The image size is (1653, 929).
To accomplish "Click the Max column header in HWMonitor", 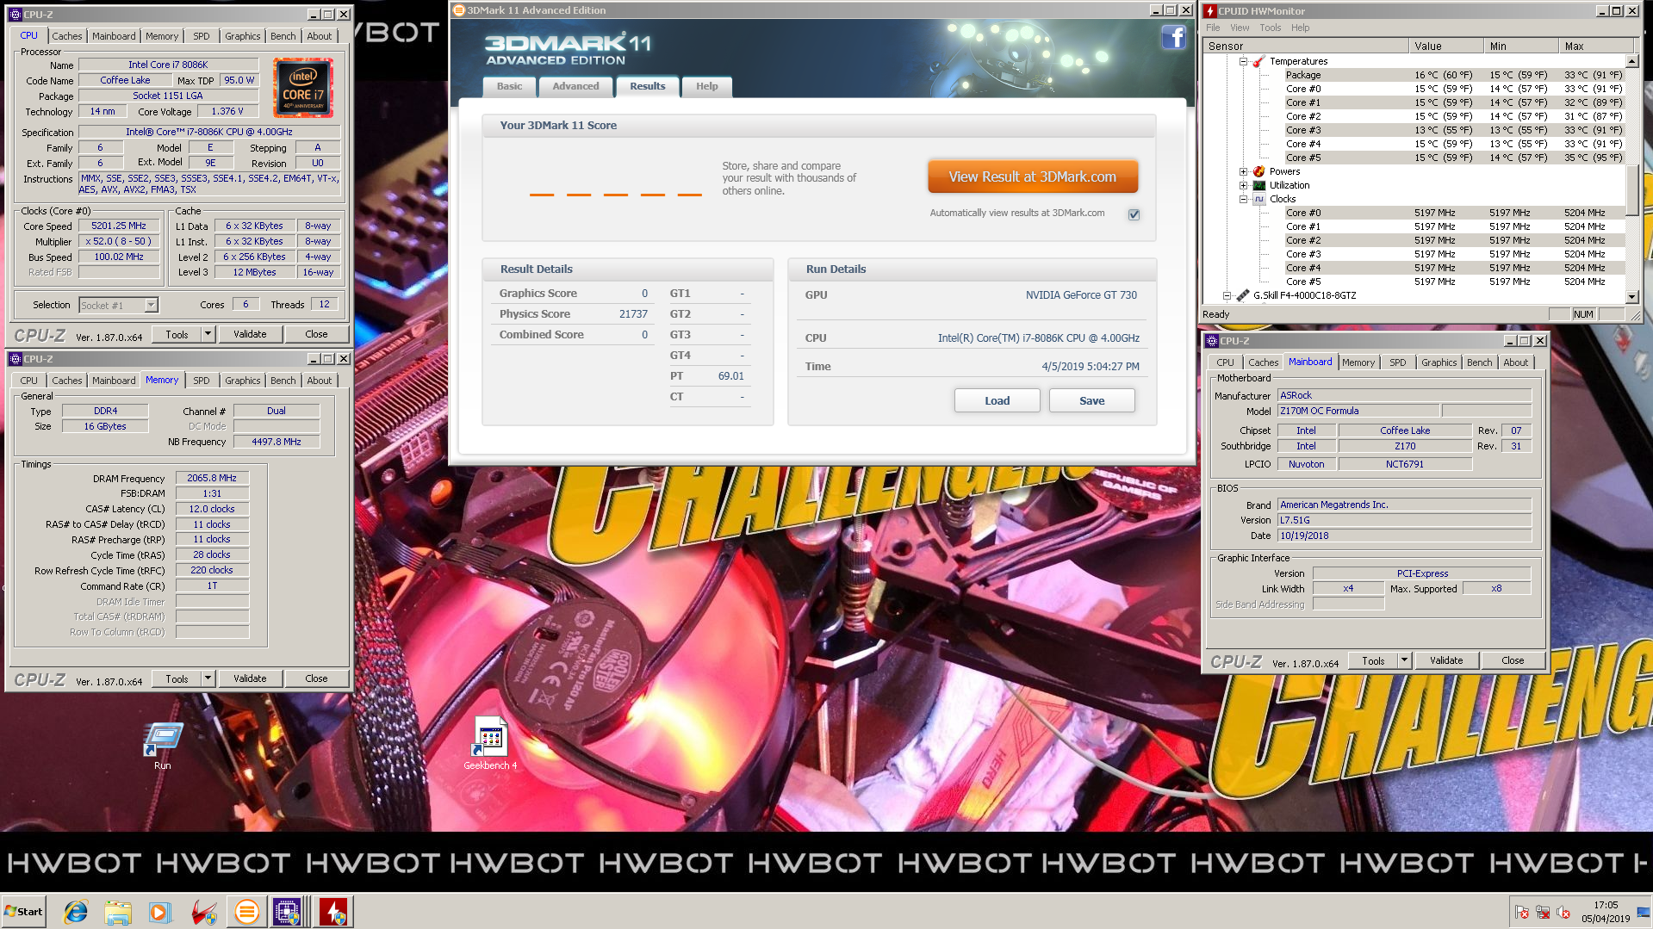I will tap(1595, 46).
